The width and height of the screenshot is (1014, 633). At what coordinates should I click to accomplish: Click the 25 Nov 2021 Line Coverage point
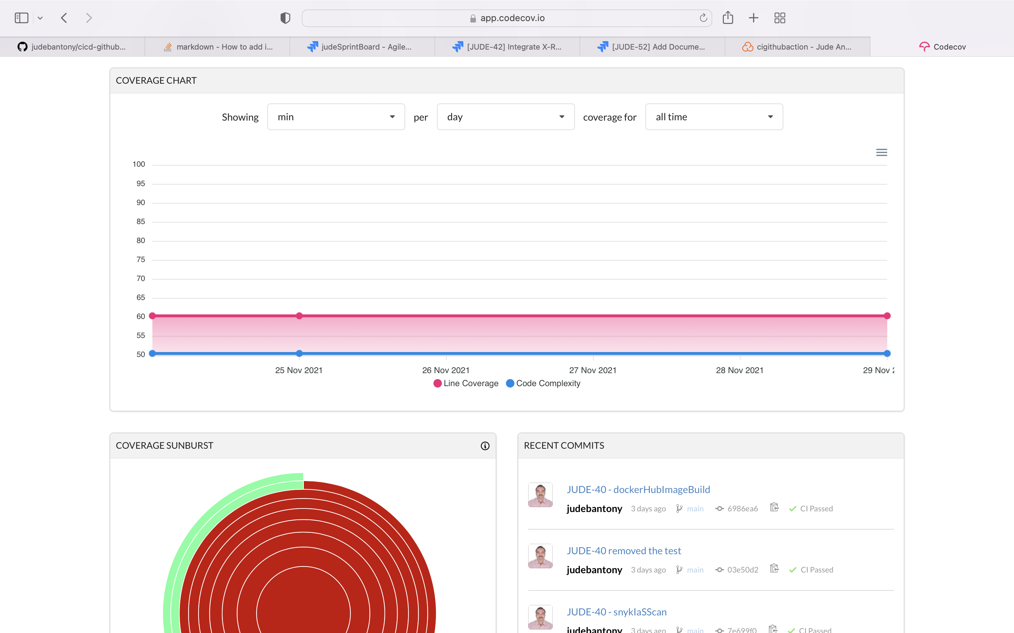[299, 316]
